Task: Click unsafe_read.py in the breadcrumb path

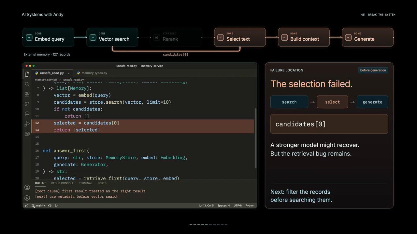Action: tap(74, 80)
